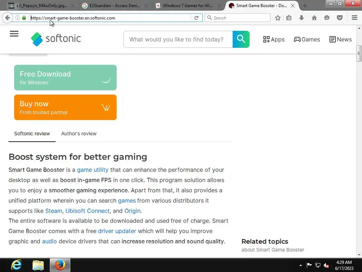Image resolution: width=362 pixels, height=272 pixels.
Task: Open the Downloads arrow icon
Action: (301, 18)
